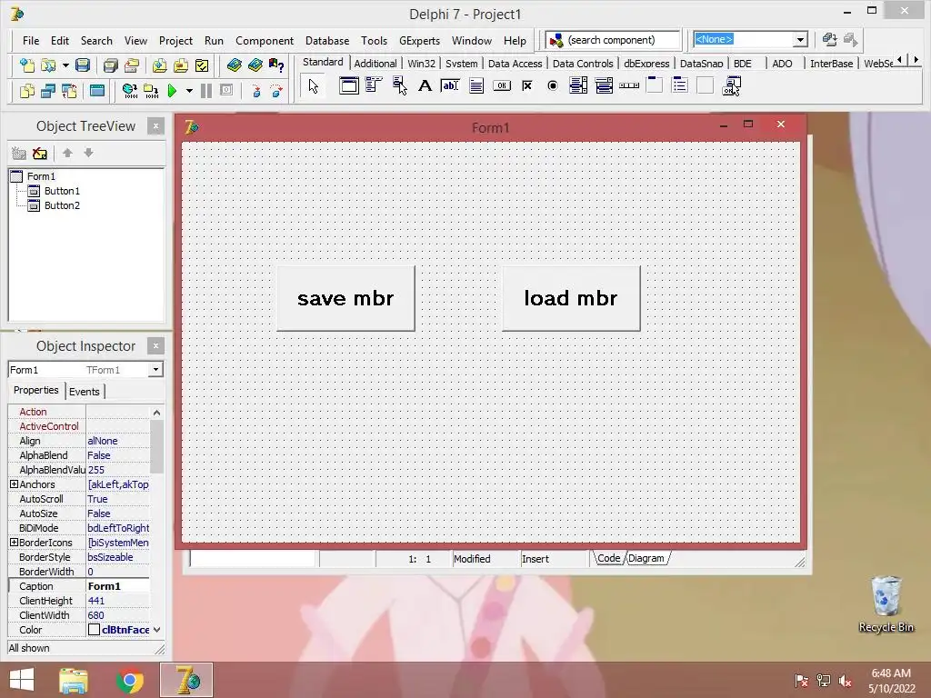The image size is (931, 698).
Task: Click the load mbr button on Form1
Action: point(571,298)
